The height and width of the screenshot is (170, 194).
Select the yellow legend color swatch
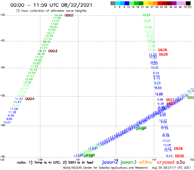pyautogui.click(x=146, y=3)
